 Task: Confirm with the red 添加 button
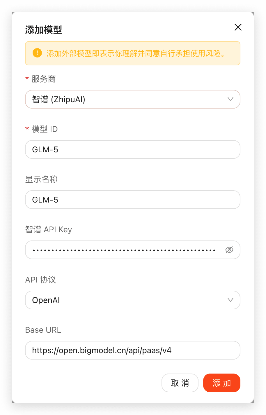coord(222,383)
